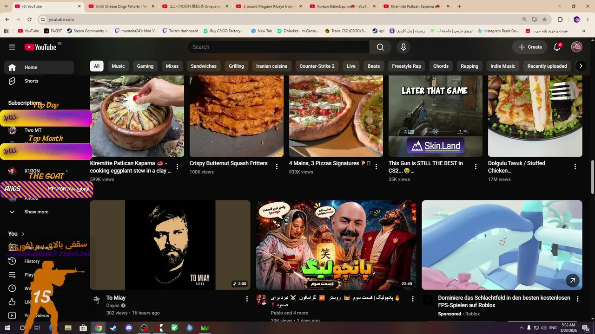Open options menu for Kiremitte Patlıcan Kapama video
The width and height of the screenshot is (595, 334).
177,166
